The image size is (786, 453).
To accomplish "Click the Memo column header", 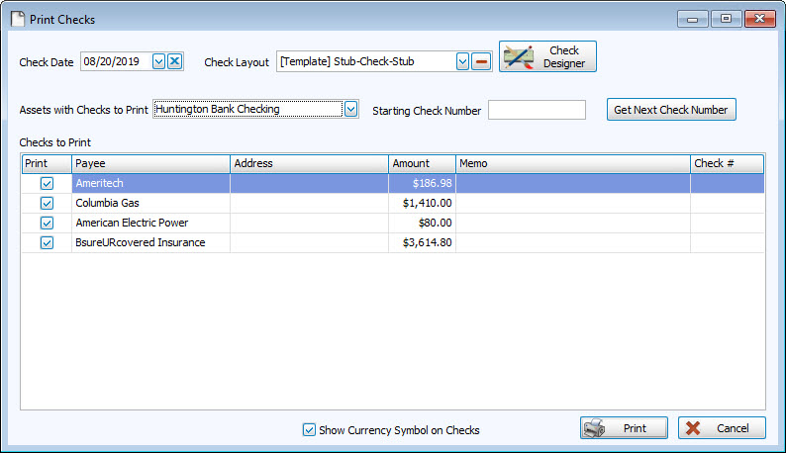I will [572, 163].
